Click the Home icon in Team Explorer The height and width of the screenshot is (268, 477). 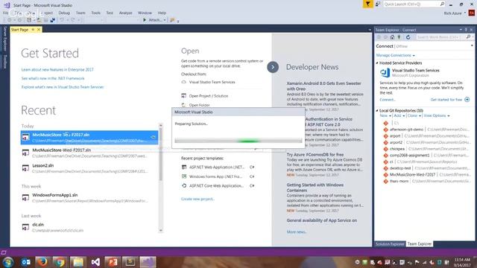pos(392,37)
